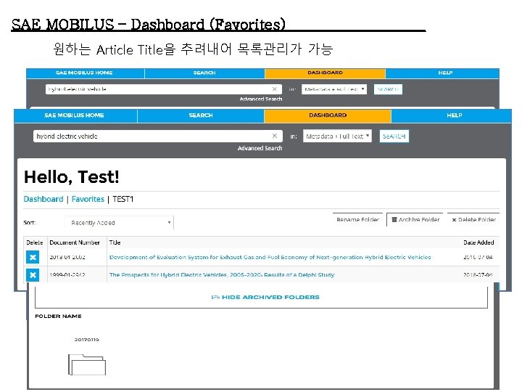Viewport: 522px width, 392px height.
Task: Clear the front search field with X
Action: click(x=275, y=136)
